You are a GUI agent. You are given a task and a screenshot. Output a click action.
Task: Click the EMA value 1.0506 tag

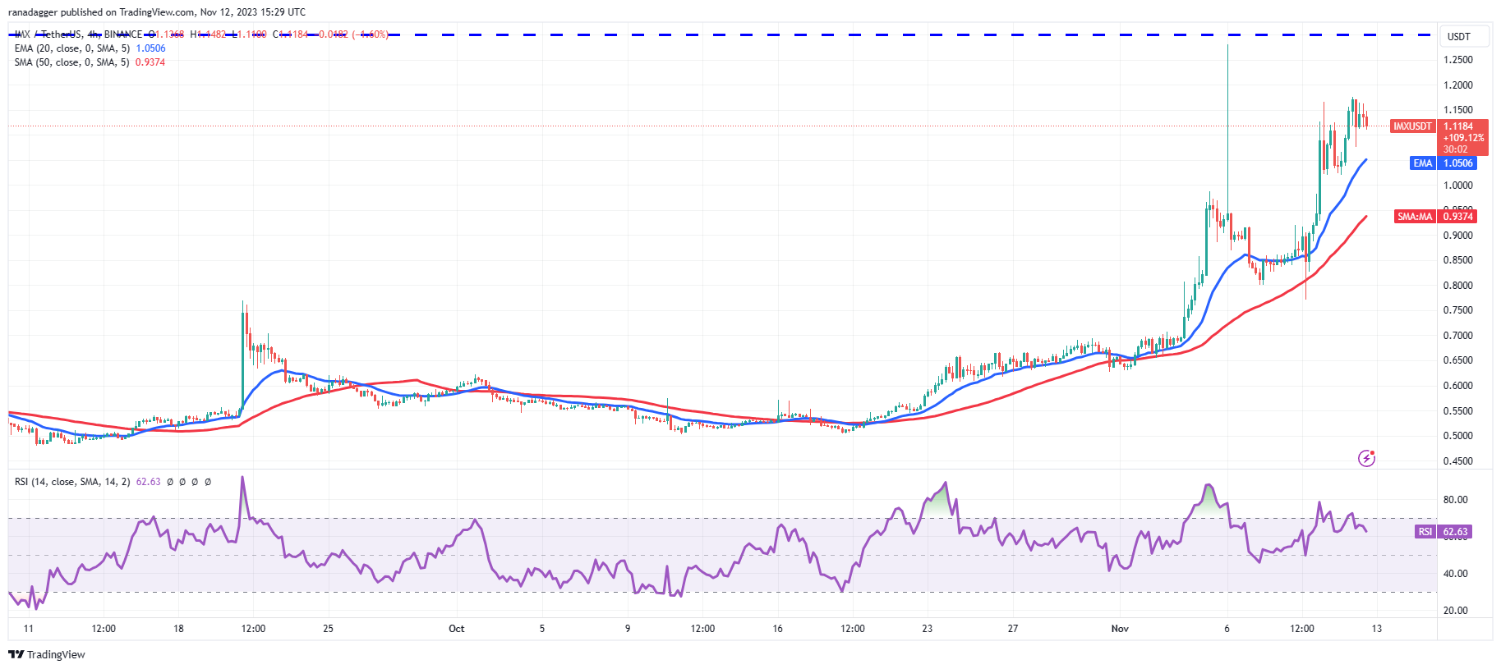coord(1458,163)
